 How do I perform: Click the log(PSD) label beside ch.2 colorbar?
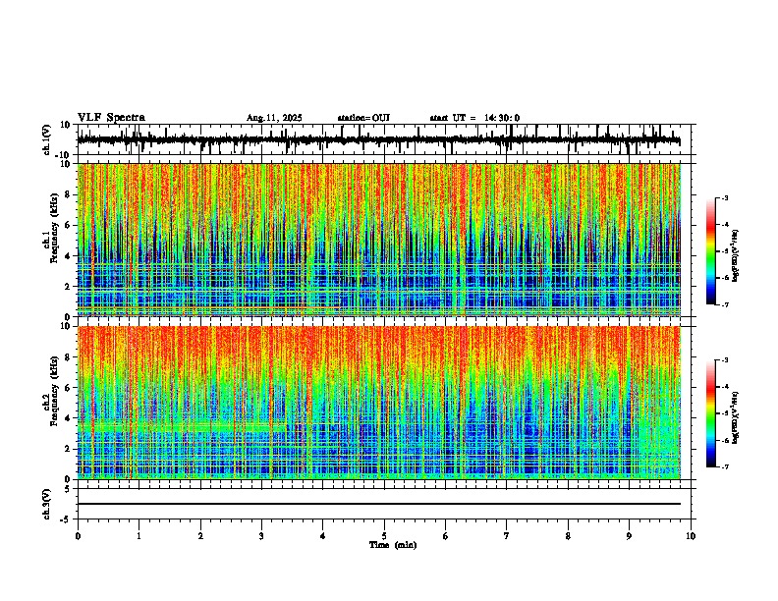click(x=735, y=417)
